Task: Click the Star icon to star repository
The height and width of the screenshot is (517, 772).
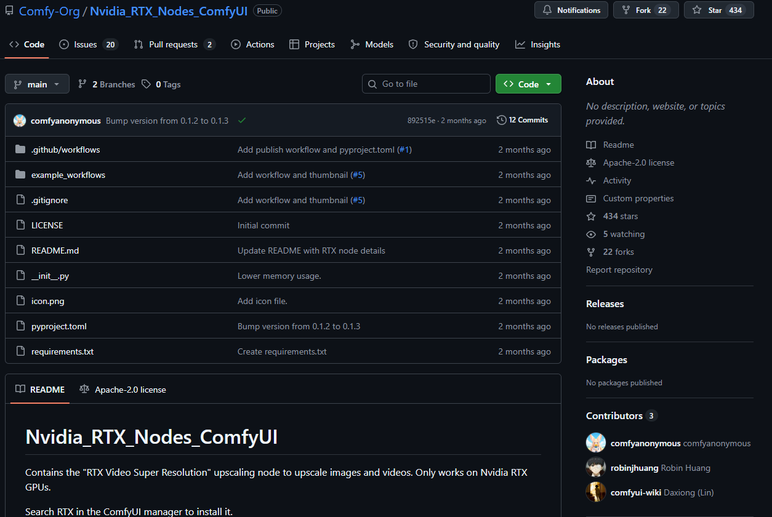Action: pyautogui.click(x=697, y=10)
